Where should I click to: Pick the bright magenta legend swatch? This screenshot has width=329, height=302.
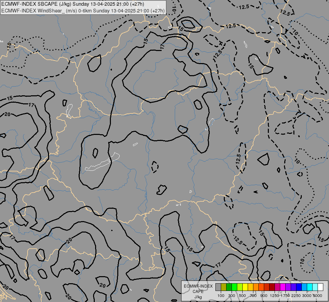point(283,287)
